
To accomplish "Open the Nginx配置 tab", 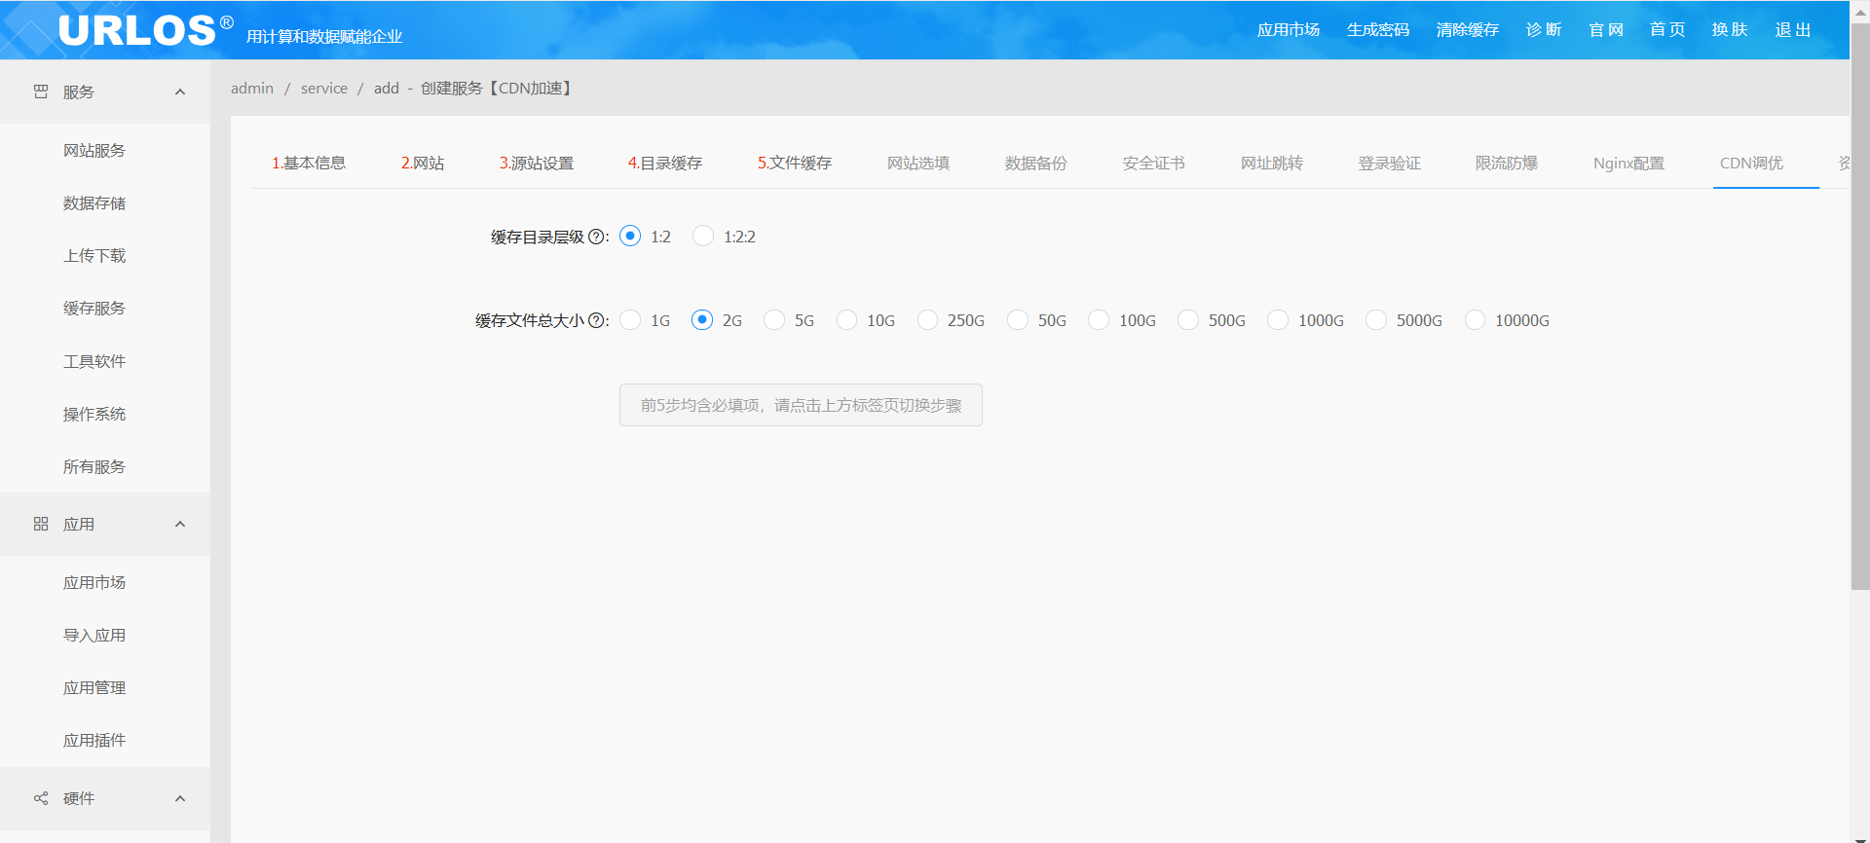I will 1628,164.
